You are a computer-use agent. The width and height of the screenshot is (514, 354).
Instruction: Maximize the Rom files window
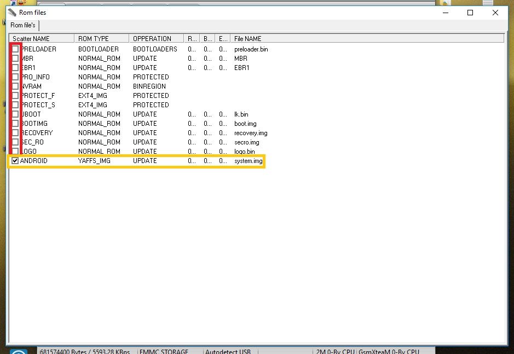click(x=470, y=13)
